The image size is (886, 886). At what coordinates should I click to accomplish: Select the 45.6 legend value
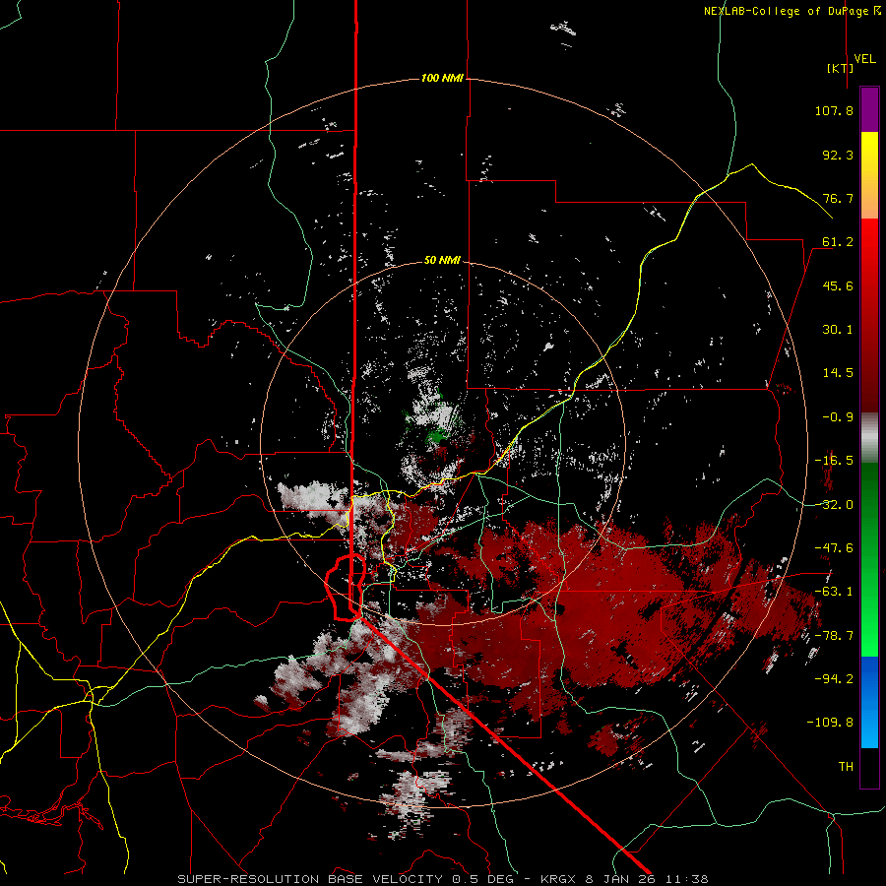click(x=838, y=285)
